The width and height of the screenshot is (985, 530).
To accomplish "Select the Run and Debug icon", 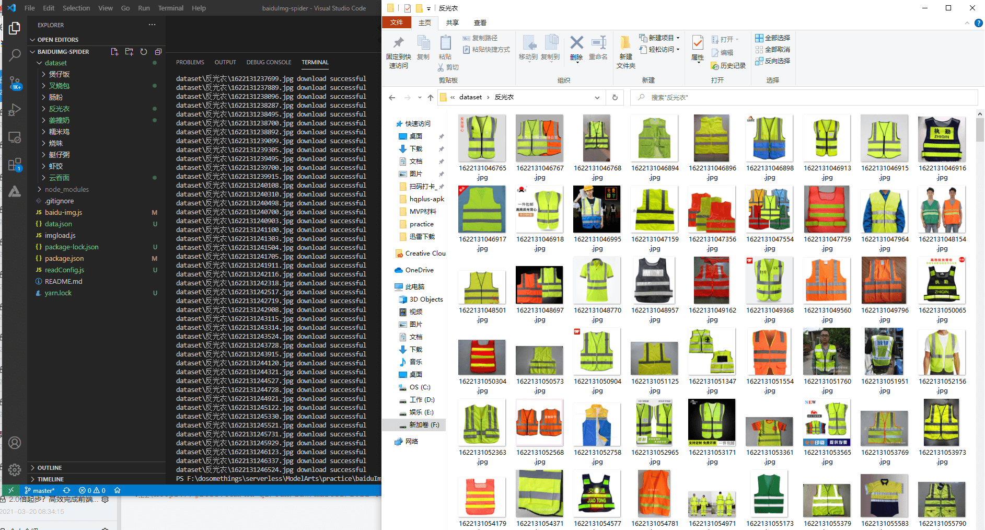I will point(15,109).
